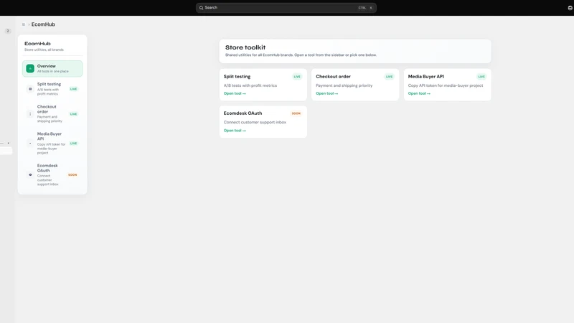Screen dimensions: 574x323
Task: Click 'Connect customer support inbox' card text
Action: click(x=255, y=122)
